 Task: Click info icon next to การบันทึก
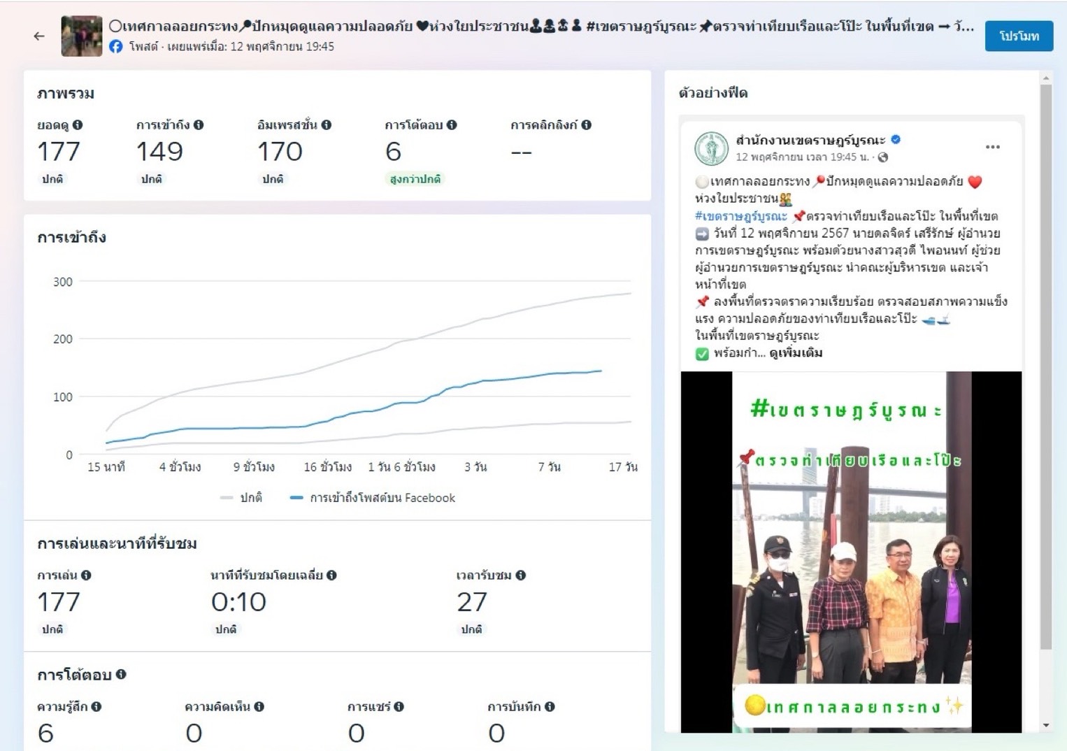[x=550, y=707]
